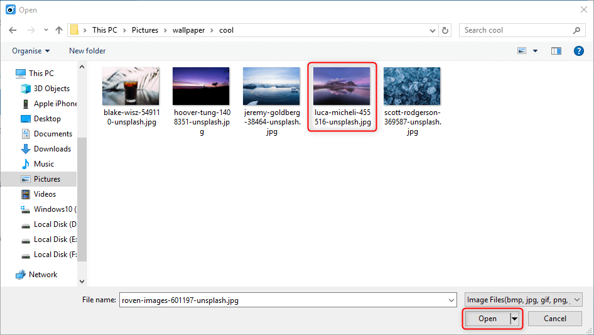Select 'Pictures' in the address path
The height and width of the screenshot is (335, 594).
(144, 30)
